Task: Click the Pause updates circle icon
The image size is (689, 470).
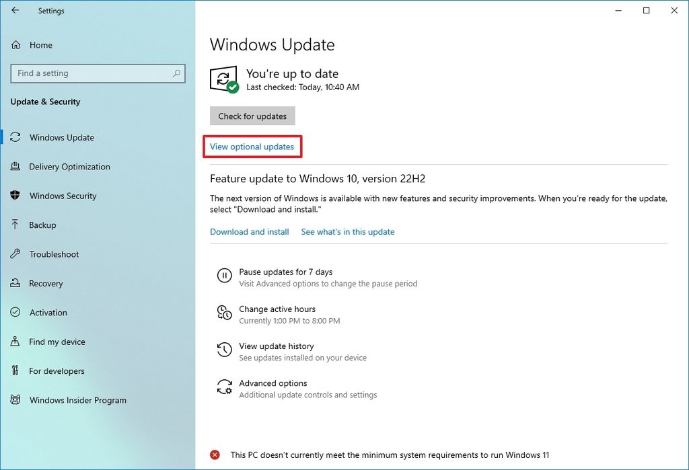Action: [225, 275]
